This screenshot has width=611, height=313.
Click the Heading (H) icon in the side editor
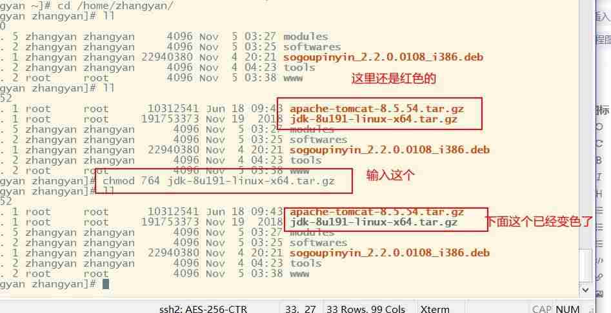click(x=599, y=194)
